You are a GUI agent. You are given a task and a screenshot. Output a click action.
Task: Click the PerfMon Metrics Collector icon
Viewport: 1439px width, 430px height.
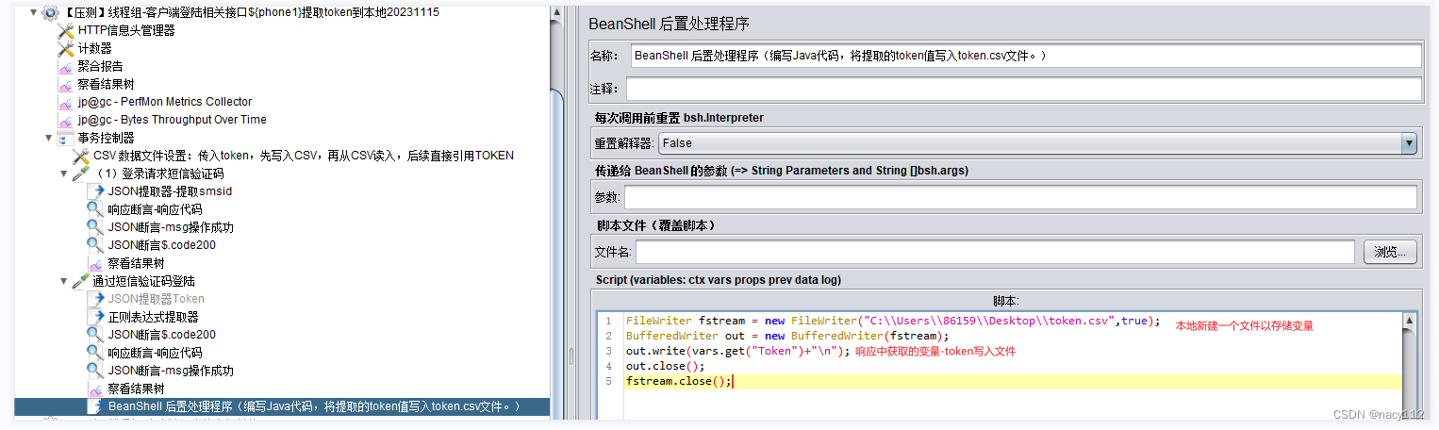click(x=66, y=102)
